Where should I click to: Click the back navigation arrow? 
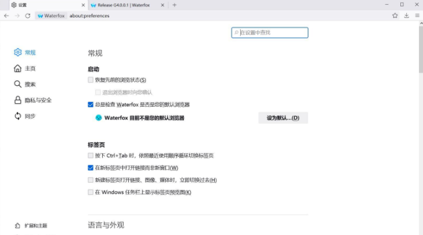pos(6,16)
